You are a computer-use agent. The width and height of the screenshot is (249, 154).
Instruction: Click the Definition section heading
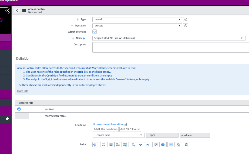23,58
